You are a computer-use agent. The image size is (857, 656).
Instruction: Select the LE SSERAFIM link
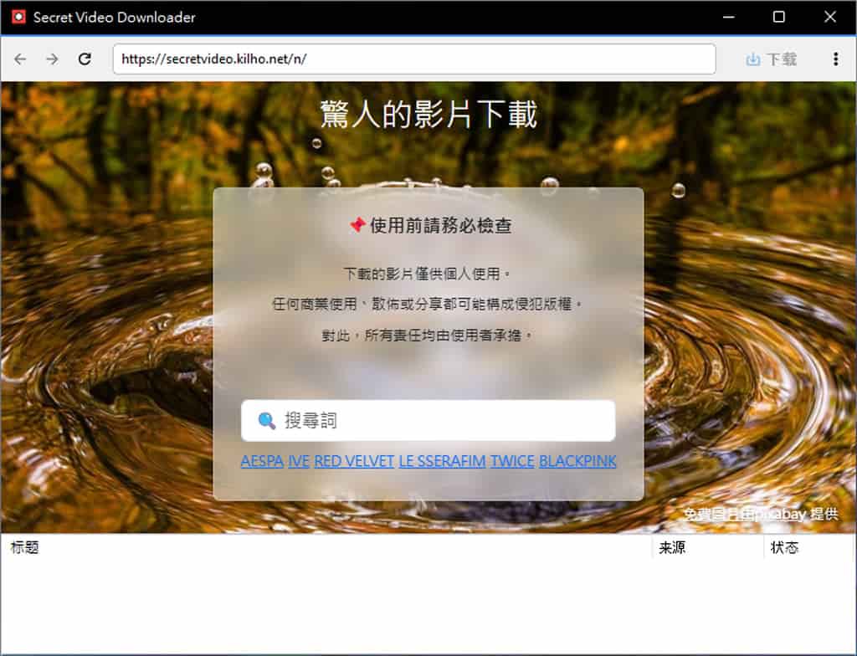pos(442,461)
